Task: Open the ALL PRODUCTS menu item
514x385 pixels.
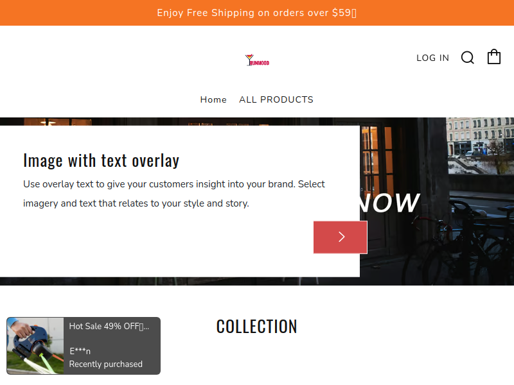Action: [276, 99]
